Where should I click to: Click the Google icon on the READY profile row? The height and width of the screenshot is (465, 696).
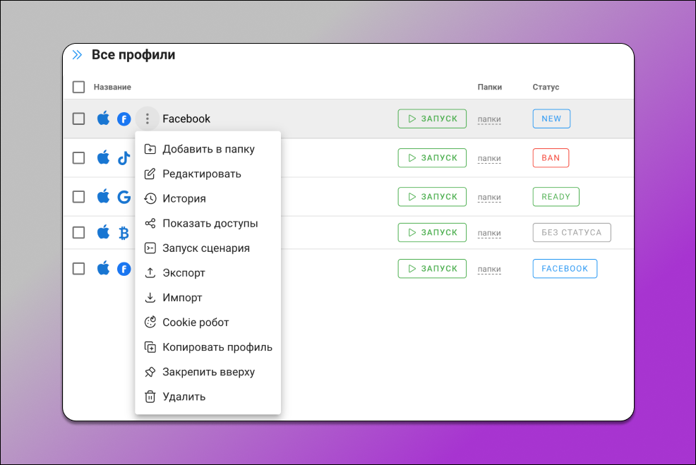point(124,196)
